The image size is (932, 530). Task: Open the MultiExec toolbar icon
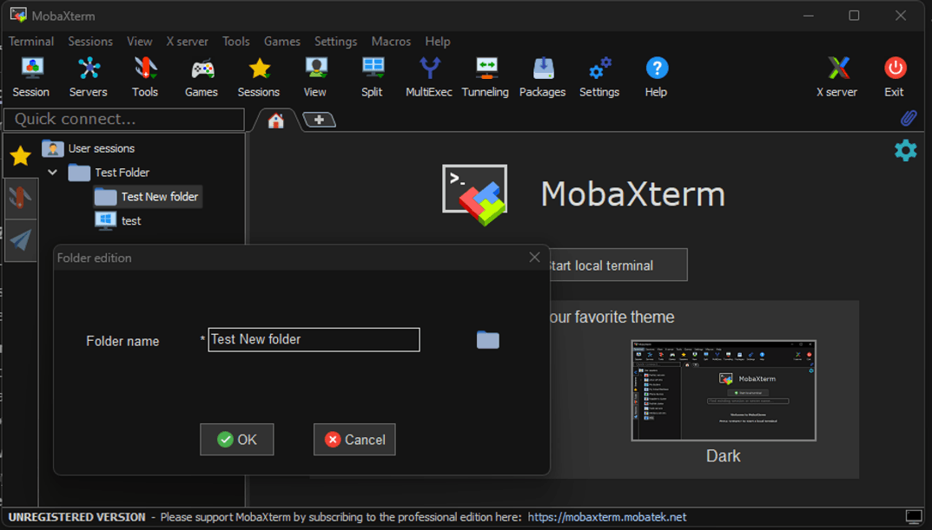pyautogui.click(x=429, y=76)
